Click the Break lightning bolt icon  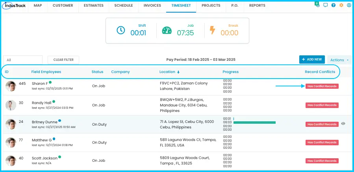(213, 30)
